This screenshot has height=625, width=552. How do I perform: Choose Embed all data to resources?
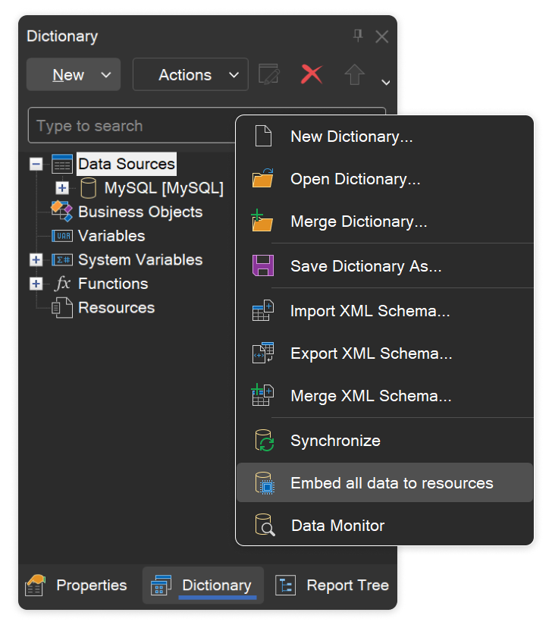[384, 482]
